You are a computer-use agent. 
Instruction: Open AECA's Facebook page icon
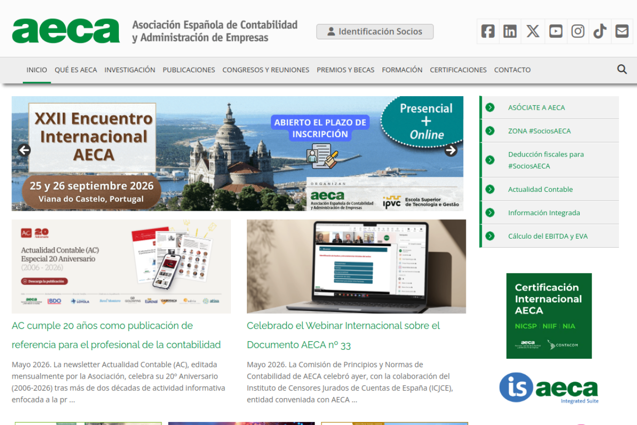coord(488,31)
